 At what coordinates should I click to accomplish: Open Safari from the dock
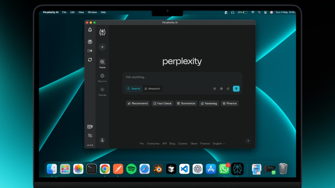point(145,169)
